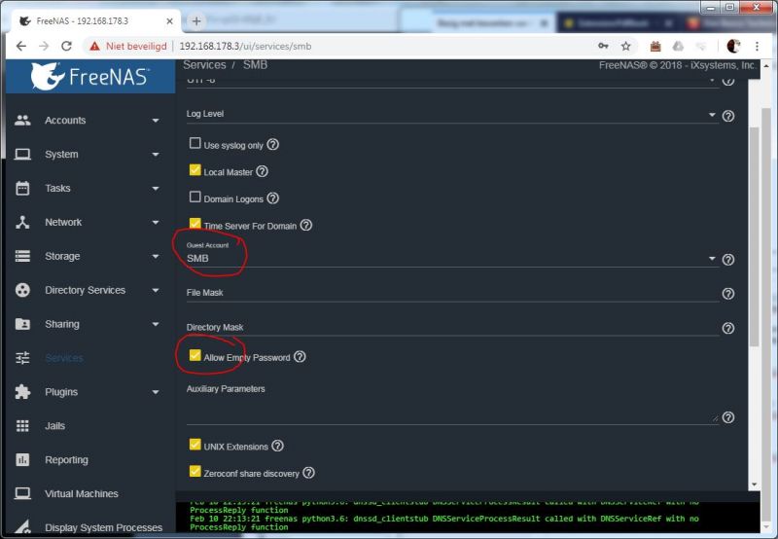Uncheck Allow Empty Password
This screenshot has width=778, height=539.
point(195,355)
